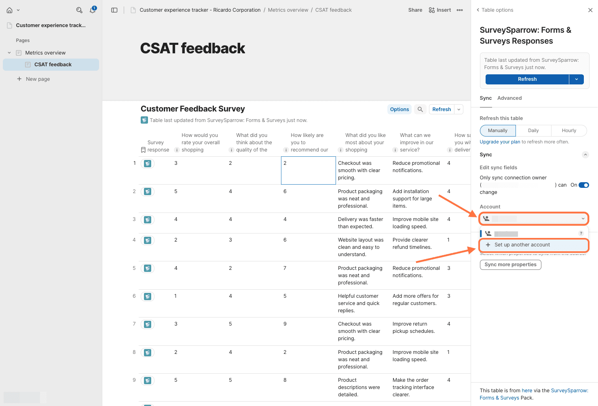Select the CSAT feedback page in sidebar
This screenshot has width=598, height=406.
53,65
